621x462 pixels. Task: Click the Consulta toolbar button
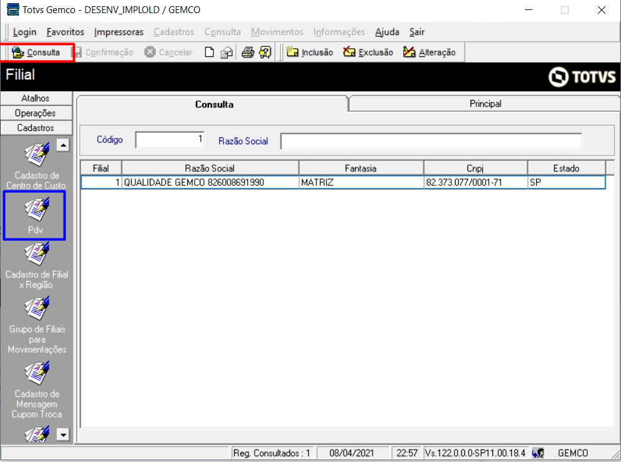36,52
